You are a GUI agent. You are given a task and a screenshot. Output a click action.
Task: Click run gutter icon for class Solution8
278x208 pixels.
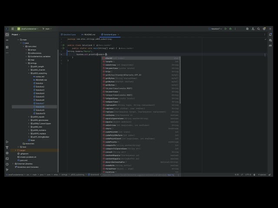64,45
